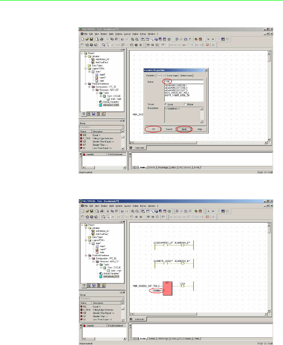Click the Print icon in the lower window toolbar
Screen dimensions: 283x345
(102, 211)
